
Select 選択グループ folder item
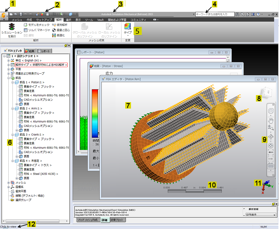tap(23, 200)
